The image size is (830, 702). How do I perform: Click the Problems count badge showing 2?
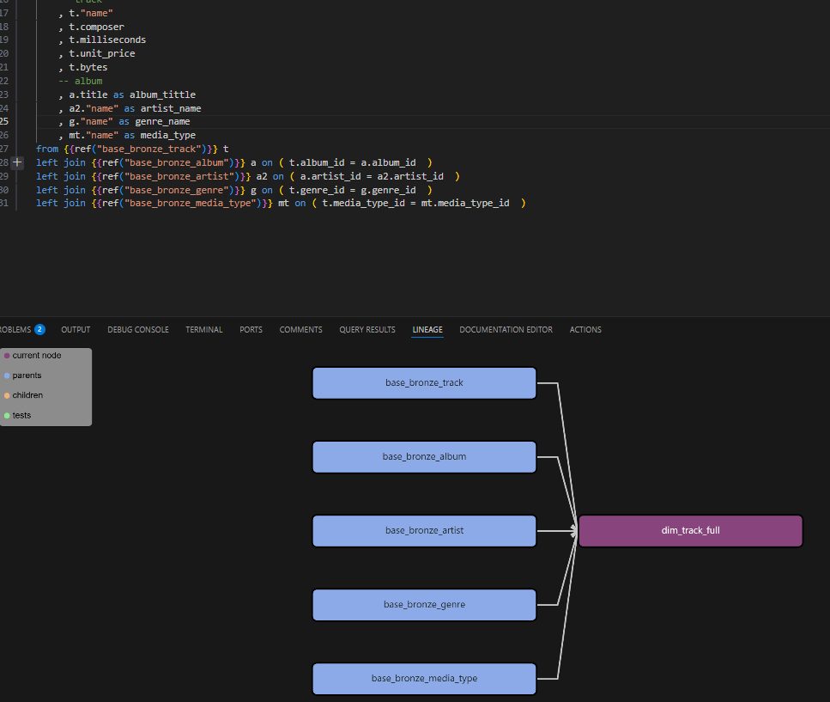click(x=39, y=330)
